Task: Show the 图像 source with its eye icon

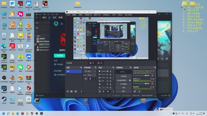Action: [x=108, y=81]
